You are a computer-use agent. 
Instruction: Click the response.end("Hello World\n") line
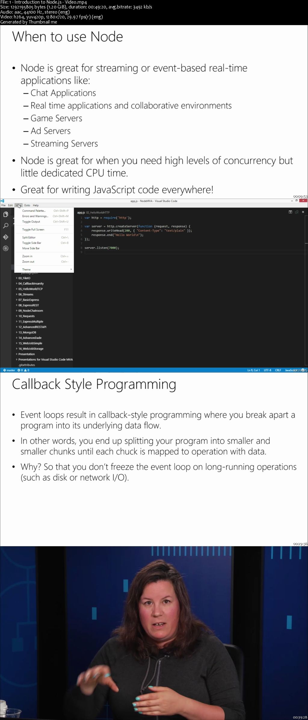click(118, 235)
